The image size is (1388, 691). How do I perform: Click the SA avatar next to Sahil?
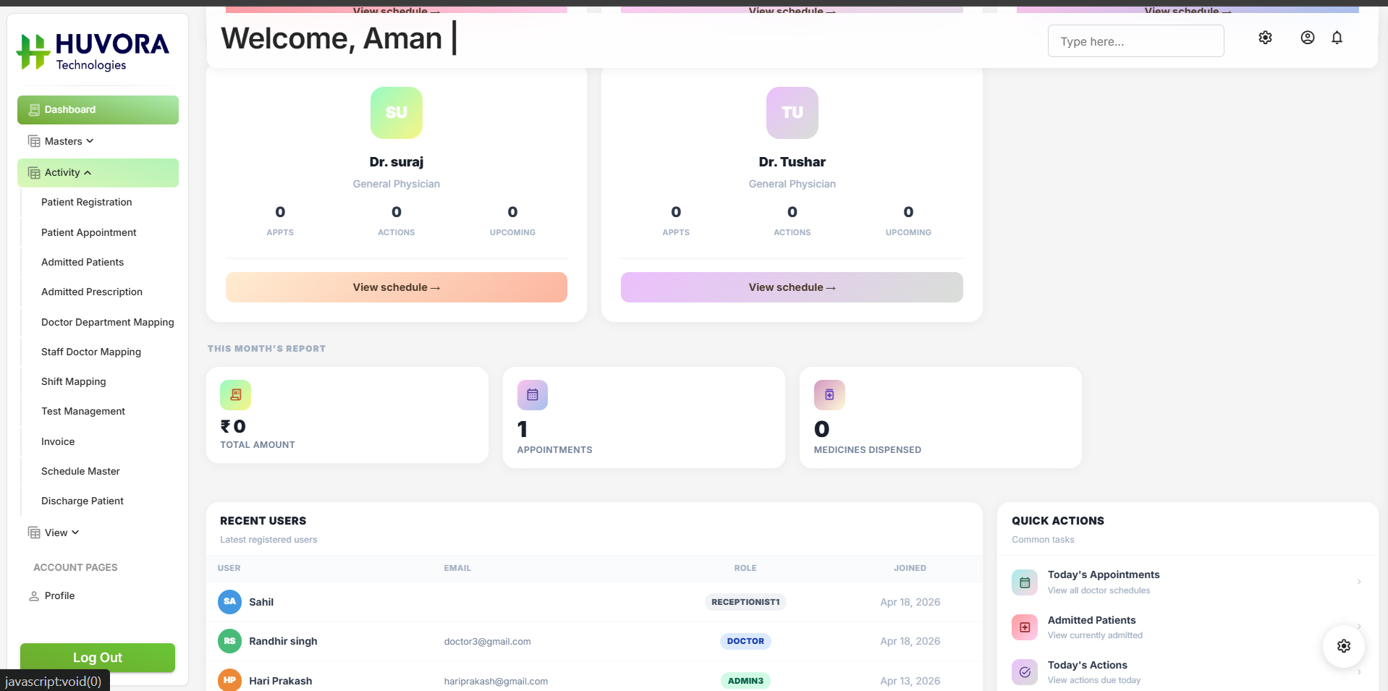[x=230, y=601]
